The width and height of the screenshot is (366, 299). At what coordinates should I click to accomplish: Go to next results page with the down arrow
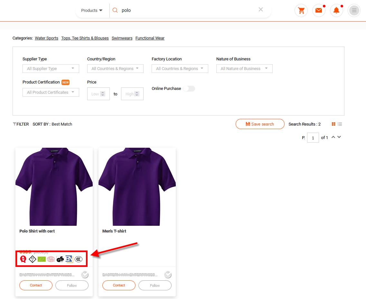click(x=339, y=137)
